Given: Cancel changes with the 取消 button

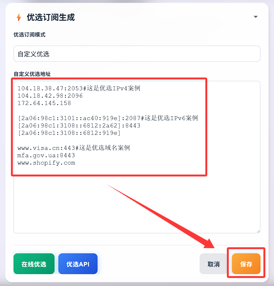Looking at the screenshot, I should pyautogui.click(x=213, y=264).
